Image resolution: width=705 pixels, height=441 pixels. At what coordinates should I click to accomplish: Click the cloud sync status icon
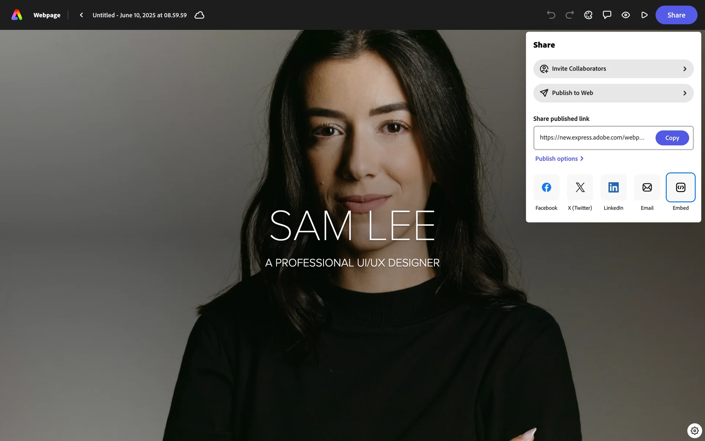point(199,15)
